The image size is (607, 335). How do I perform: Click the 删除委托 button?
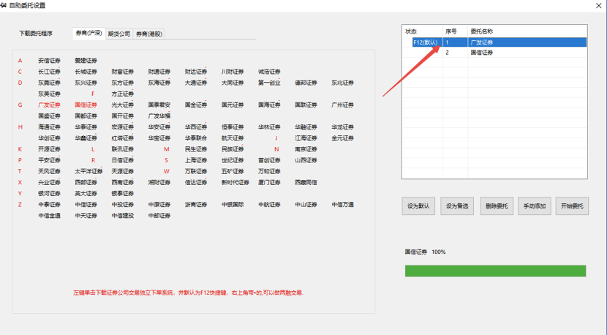coord(497,206)
